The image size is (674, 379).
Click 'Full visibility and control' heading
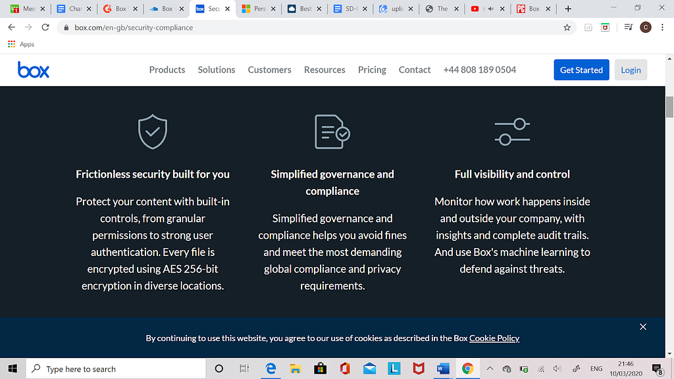pyautogui.click(x=512, y=174)
